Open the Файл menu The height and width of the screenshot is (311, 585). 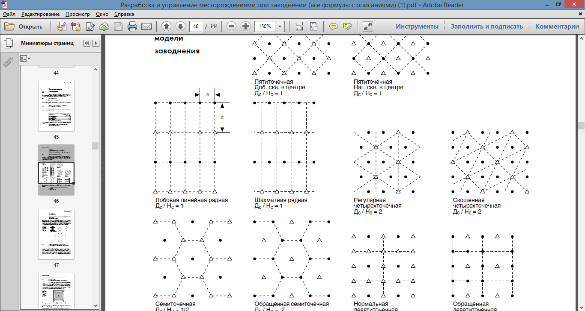point(9,14)
